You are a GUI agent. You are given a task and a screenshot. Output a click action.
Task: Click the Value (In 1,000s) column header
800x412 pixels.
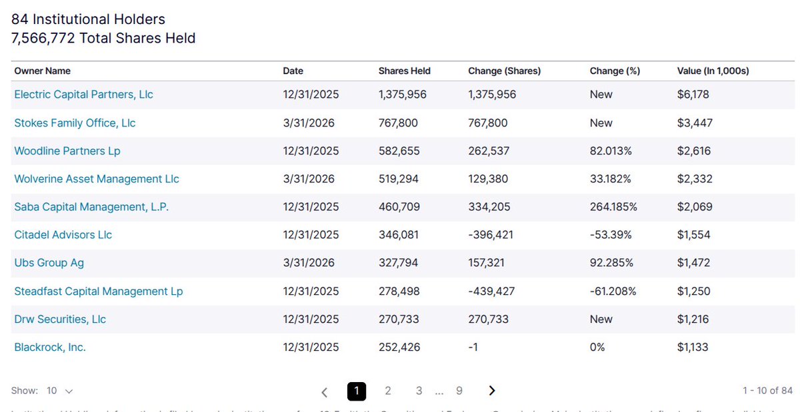[x=713, y=71]
